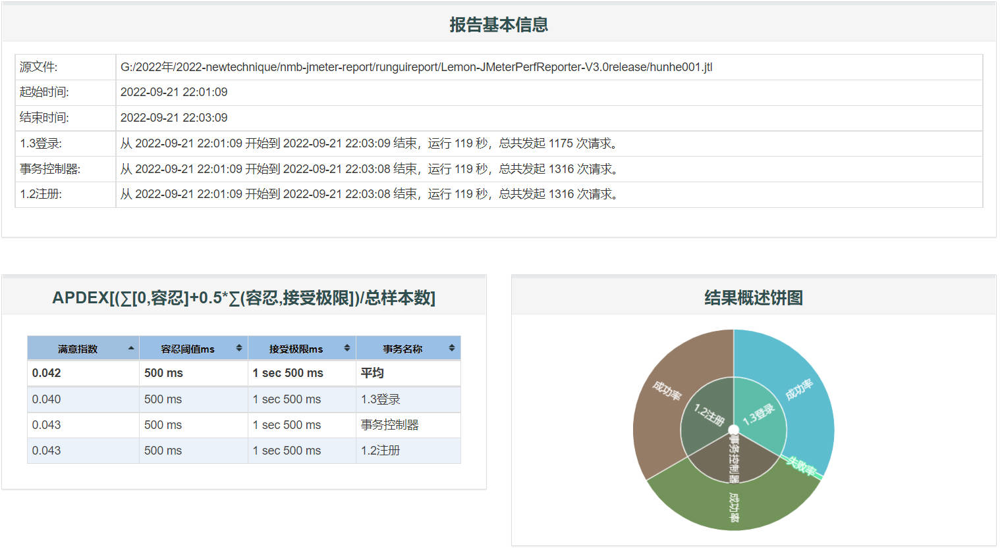
Task: Click the 1.3登录 info row label
Action: coord(41,143)
